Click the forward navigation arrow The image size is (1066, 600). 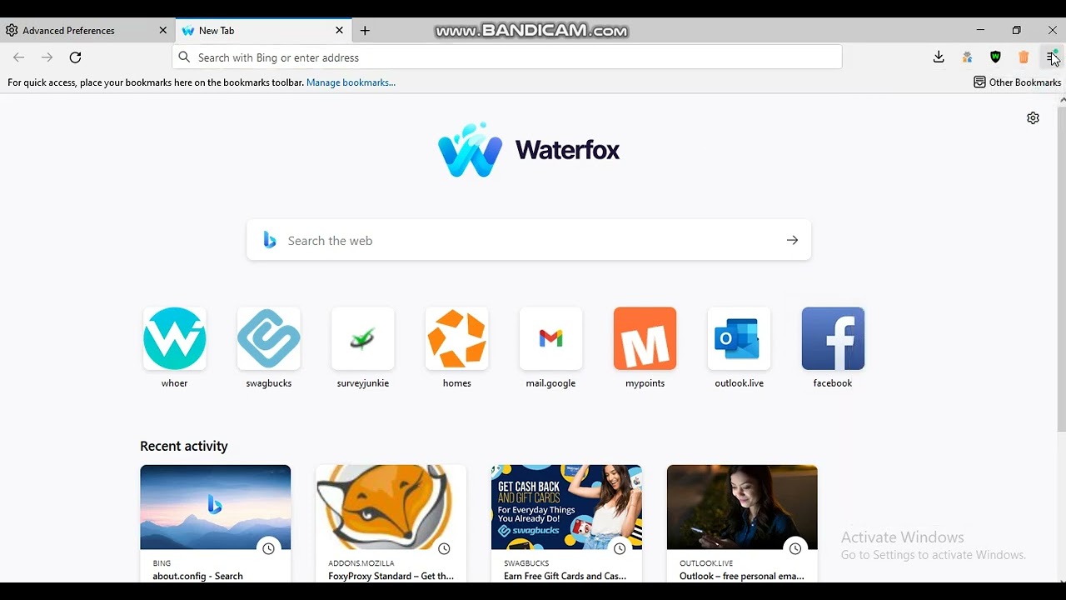(x=47, y=57)
